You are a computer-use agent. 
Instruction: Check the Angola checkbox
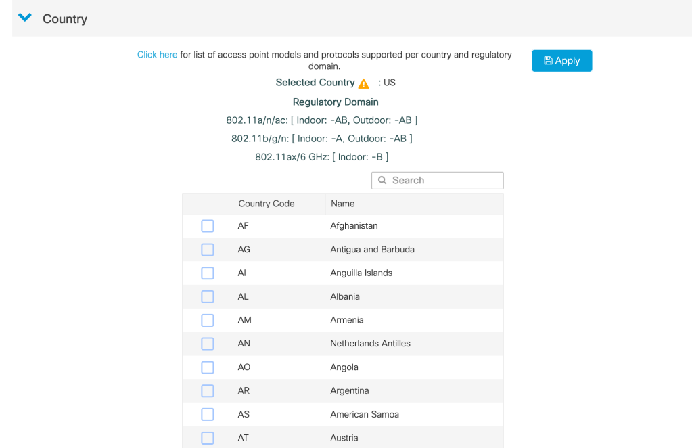(208, 367)
